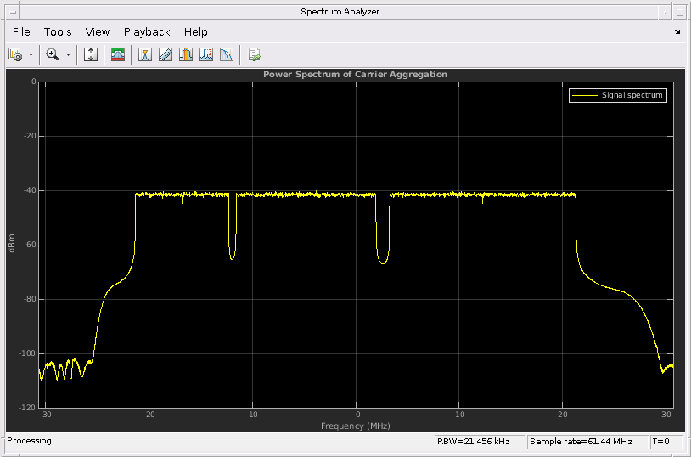Click the dBm y-axis label
691x457 pixels.
click(12, 244)
